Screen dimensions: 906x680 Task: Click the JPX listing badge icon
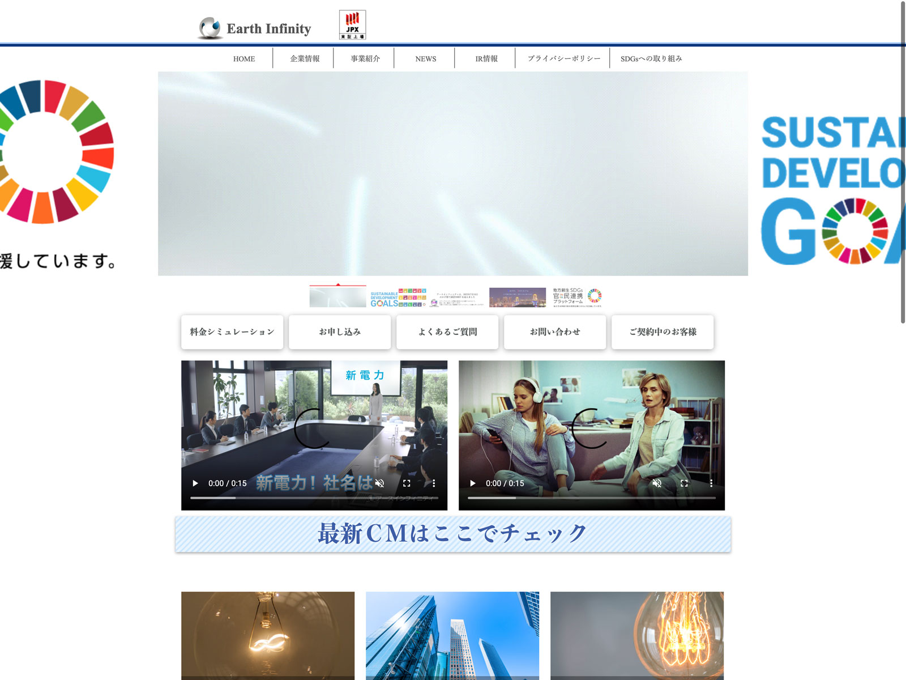[x=352, y=25]
